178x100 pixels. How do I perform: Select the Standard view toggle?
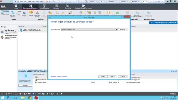5,12
